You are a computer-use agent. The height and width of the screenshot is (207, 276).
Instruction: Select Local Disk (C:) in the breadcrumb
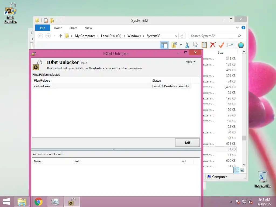(x=111, y=36)
